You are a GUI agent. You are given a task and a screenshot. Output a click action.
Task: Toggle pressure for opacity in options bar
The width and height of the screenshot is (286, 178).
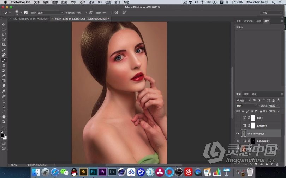click(91, 13)
